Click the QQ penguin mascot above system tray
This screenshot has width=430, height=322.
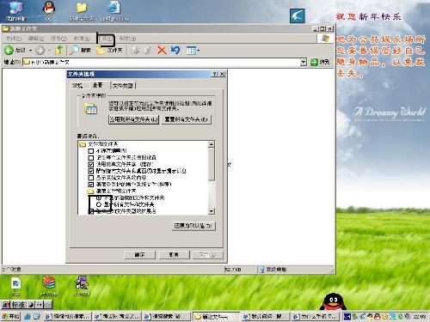coord(333,302)
